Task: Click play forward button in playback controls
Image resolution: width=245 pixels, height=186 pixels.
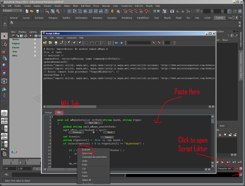Action: coord(222,162)
